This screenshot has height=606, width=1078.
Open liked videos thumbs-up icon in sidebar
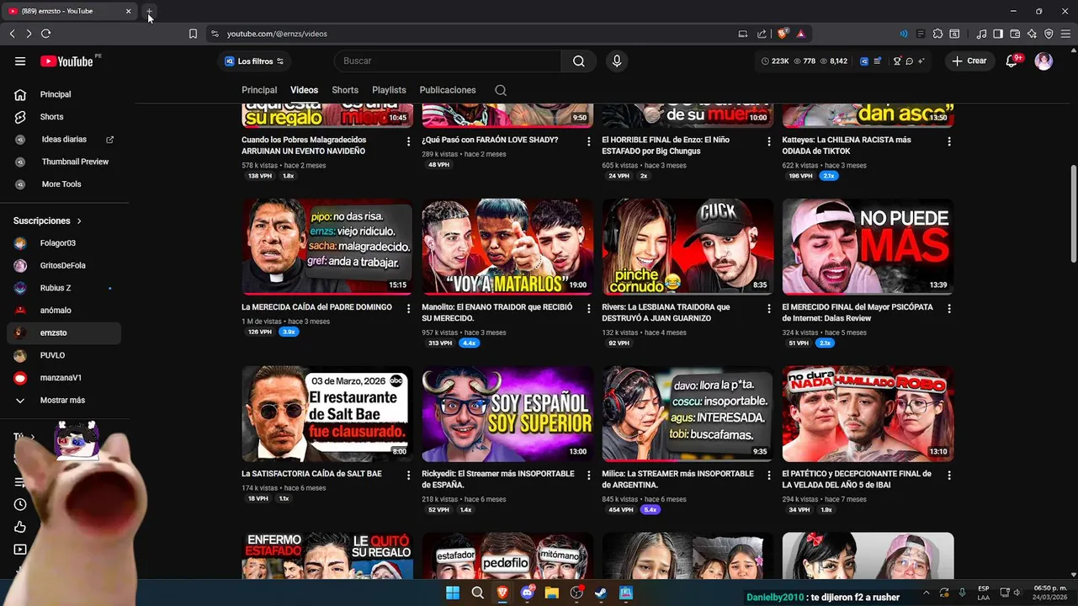(x=20, y=527)
